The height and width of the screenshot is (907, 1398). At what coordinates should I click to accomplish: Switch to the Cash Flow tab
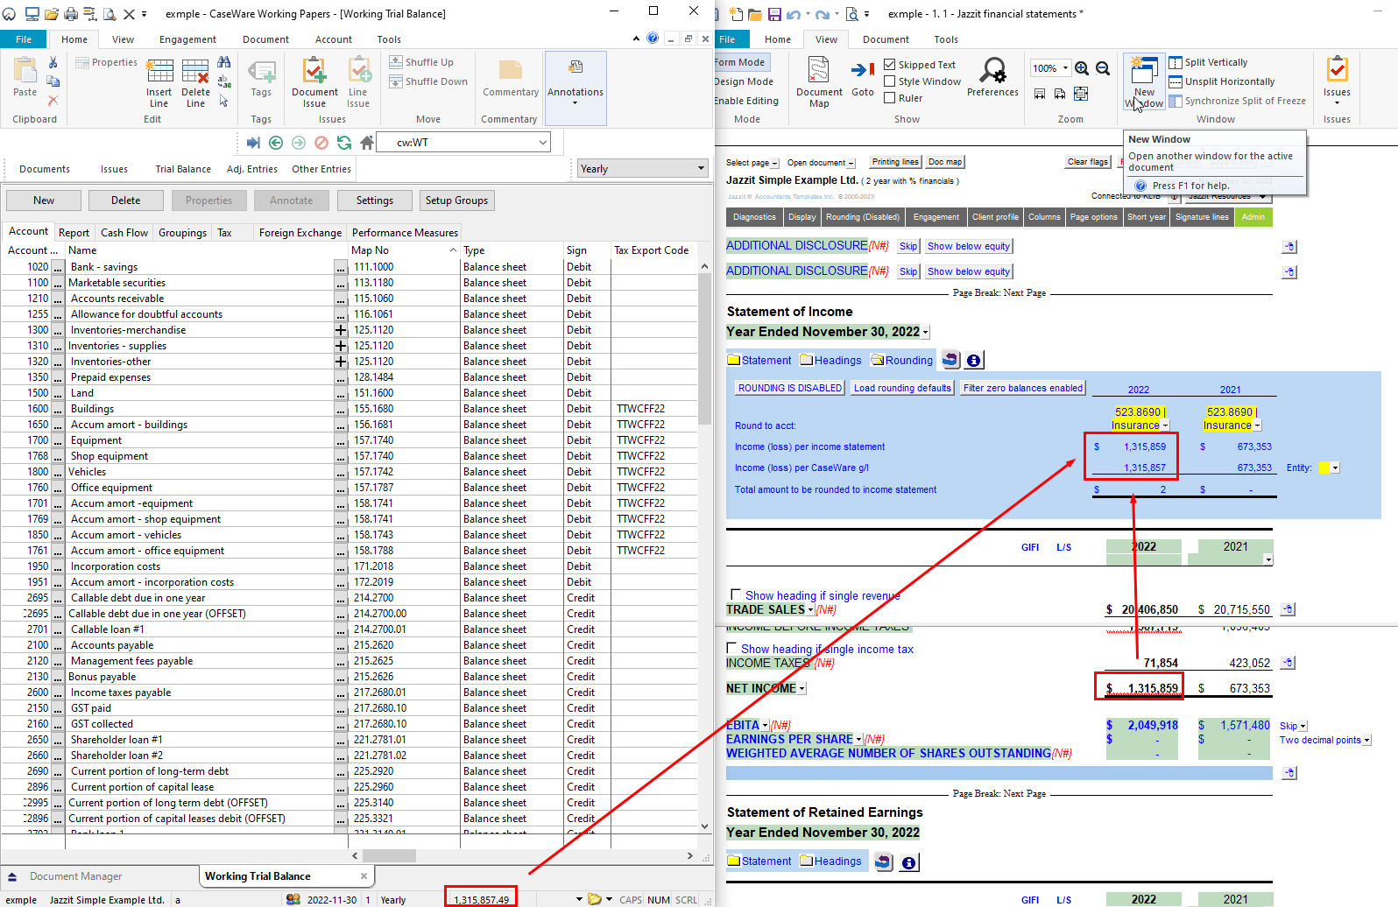point(124,233)
